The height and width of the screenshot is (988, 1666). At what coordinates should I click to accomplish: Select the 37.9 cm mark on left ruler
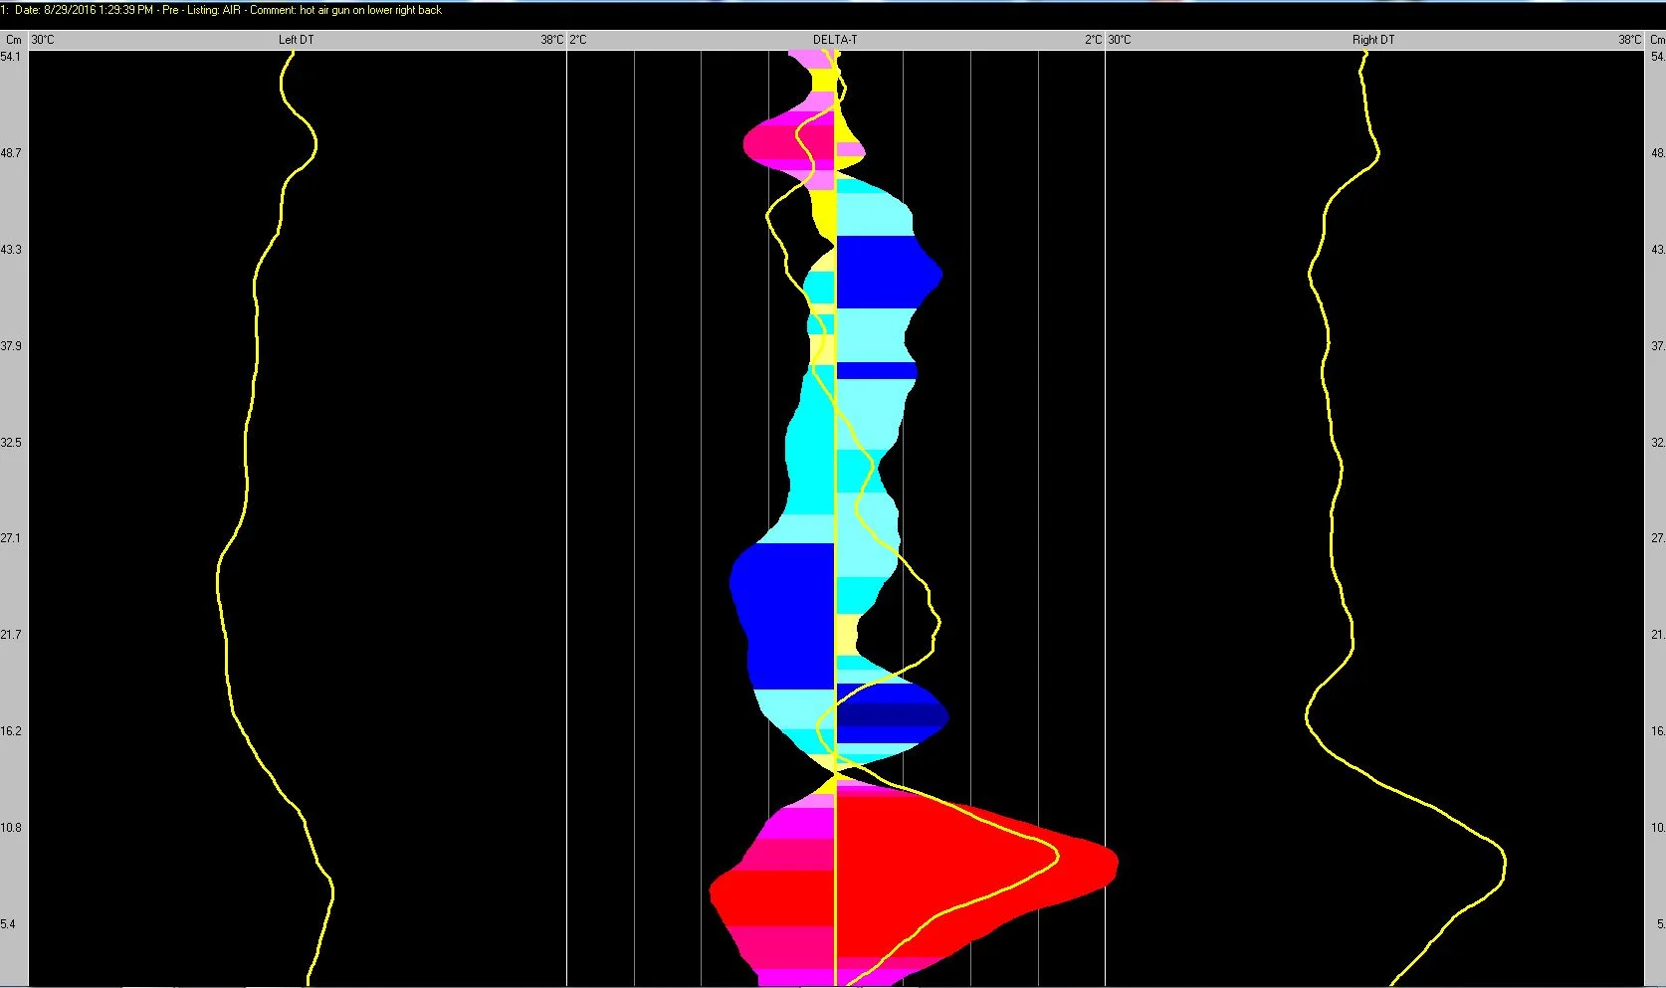coord(10,346)
